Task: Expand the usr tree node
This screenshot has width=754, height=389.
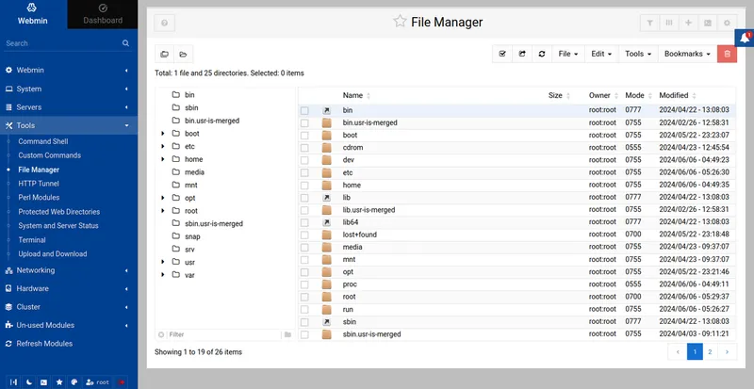Action: (x=163, y=262)
